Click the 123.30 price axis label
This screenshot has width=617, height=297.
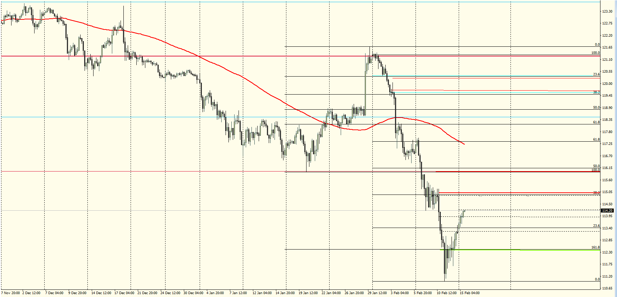click(607, 12)
